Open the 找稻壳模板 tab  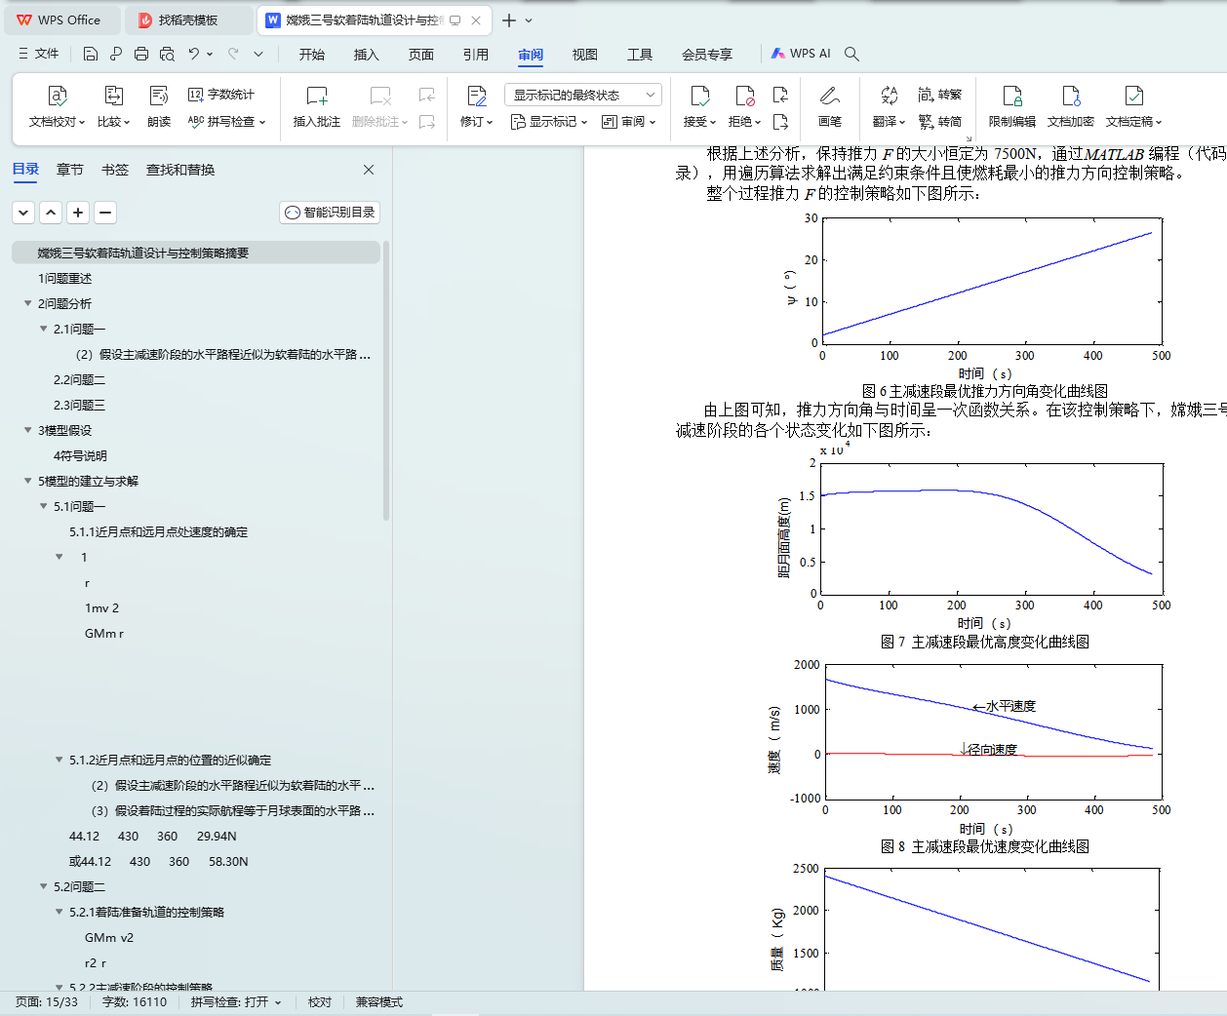[189, 20]
